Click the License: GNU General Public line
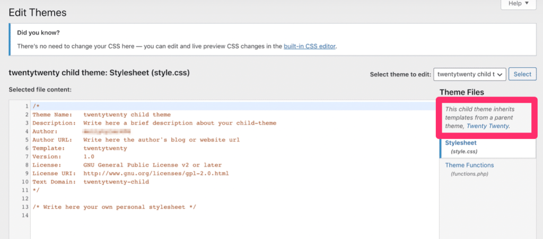The width and height of the screenshot is (543, 239). click(127, 165)
